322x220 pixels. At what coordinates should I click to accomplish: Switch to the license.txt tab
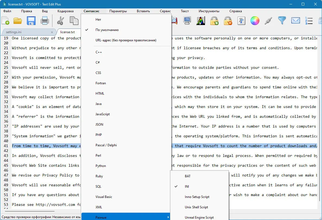(x=68, y=32)
